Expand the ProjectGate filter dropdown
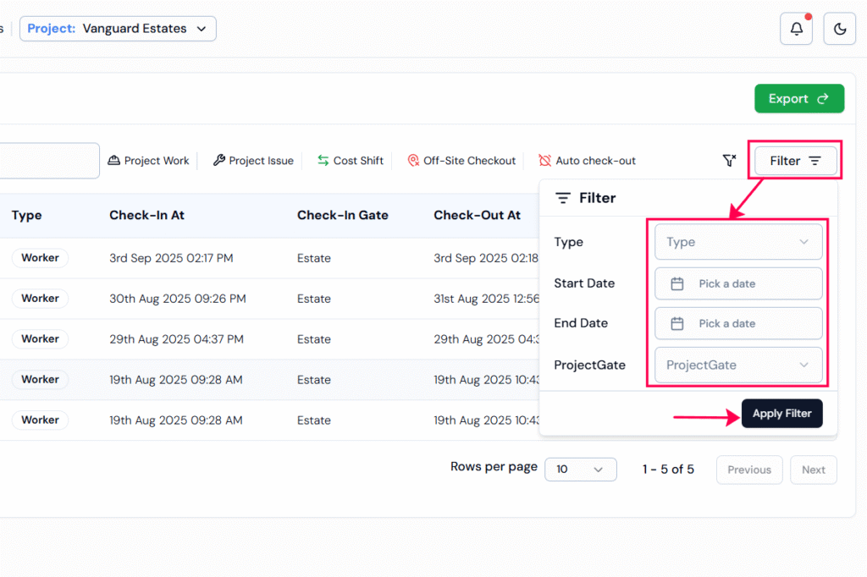 737,365
